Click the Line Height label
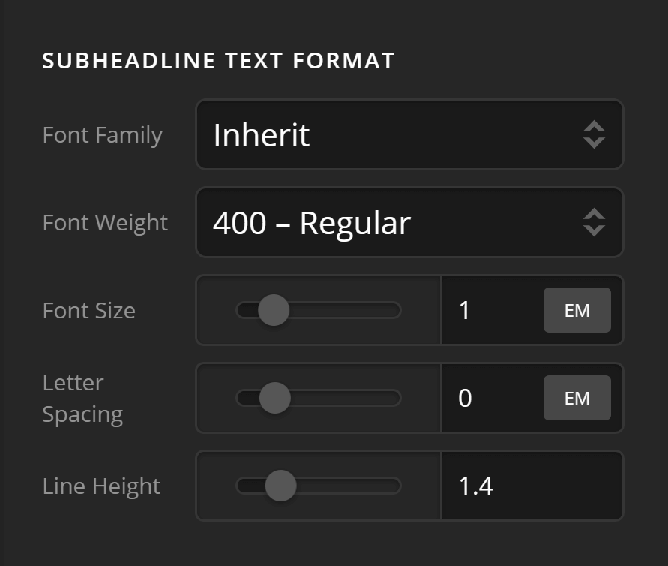Screen dimensions: 668x566 (100, 486)
